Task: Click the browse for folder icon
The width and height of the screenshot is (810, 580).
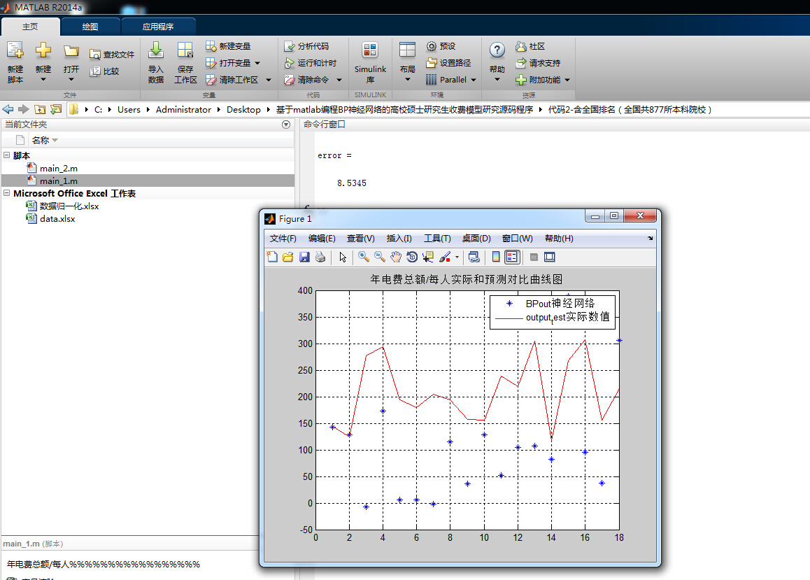Action: pyautogui.click(x=56, y=109)
